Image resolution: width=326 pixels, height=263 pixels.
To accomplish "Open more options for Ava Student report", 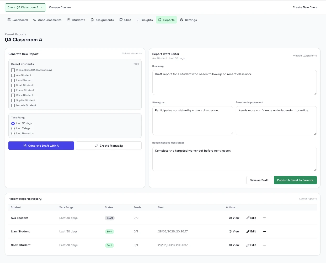I will tap(264, 218).
